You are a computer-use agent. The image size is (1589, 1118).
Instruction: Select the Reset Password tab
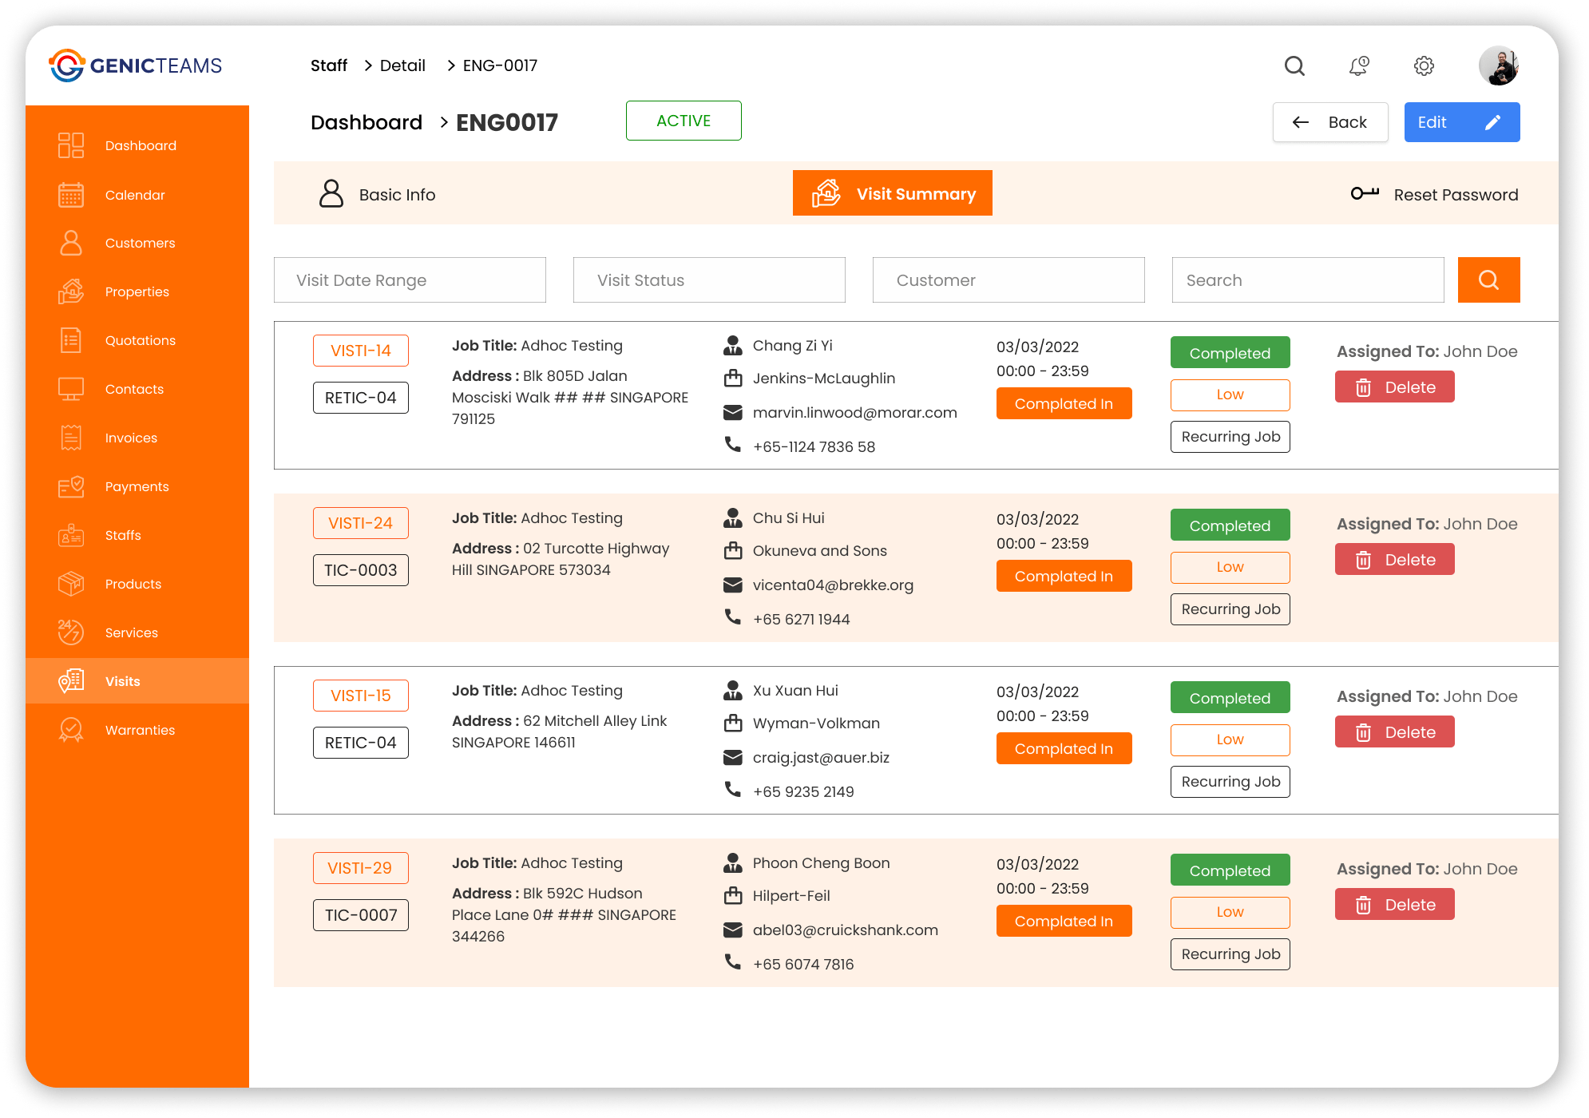click(x=1435, y=194)
